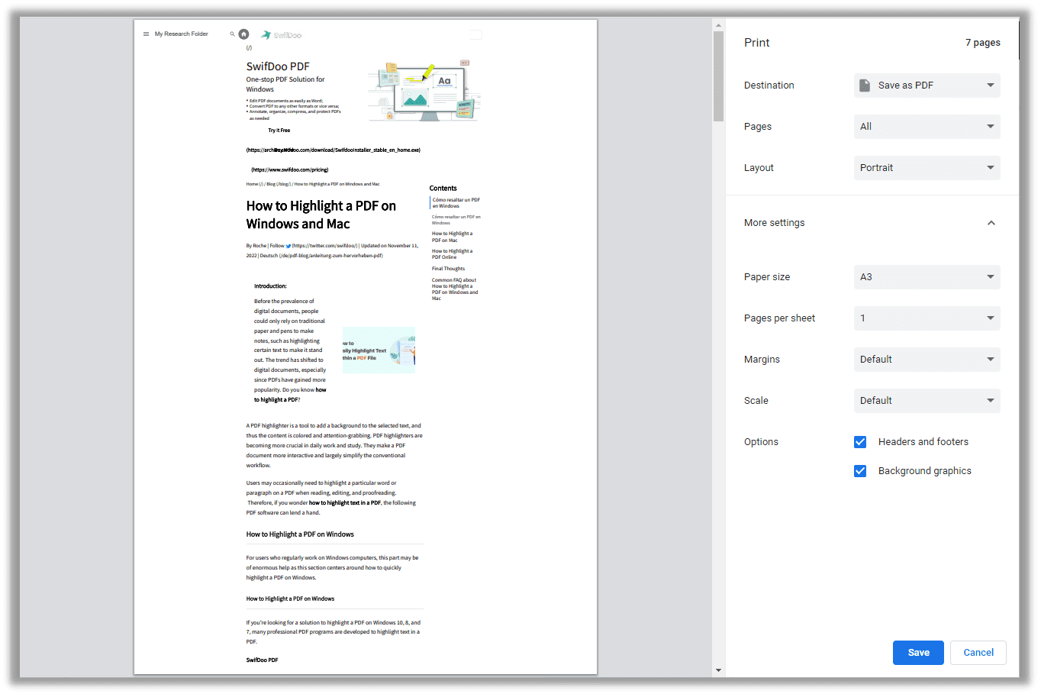Click the Cancel button
Screen dimensions: 1041x694
click(978, 653)
